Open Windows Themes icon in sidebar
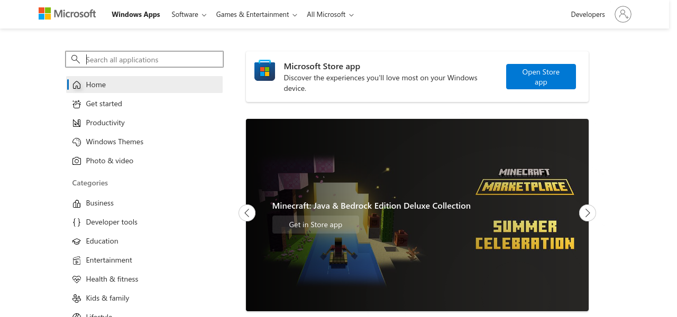677x317 pixels. click(x=77, y=142)
